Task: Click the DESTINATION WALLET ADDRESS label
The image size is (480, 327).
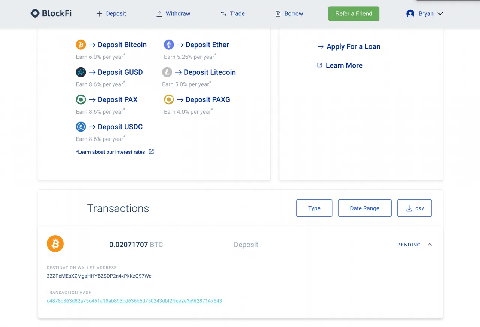Action: click(82, 268)
